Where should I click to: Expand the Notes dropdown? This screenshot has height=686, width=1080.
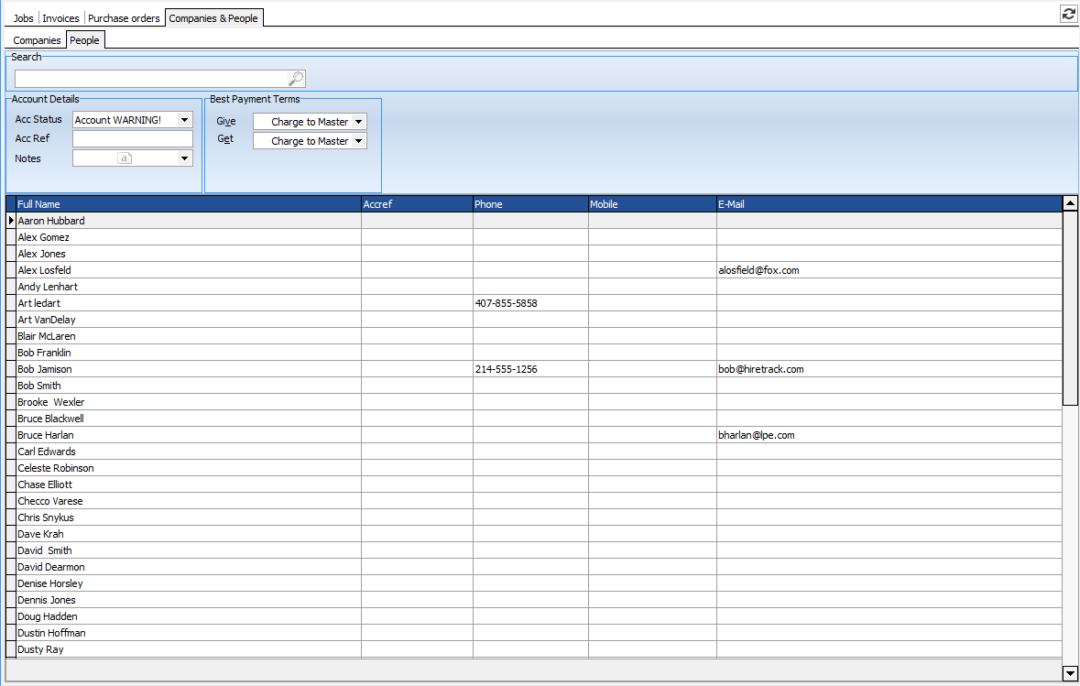(x=184, y=158)
